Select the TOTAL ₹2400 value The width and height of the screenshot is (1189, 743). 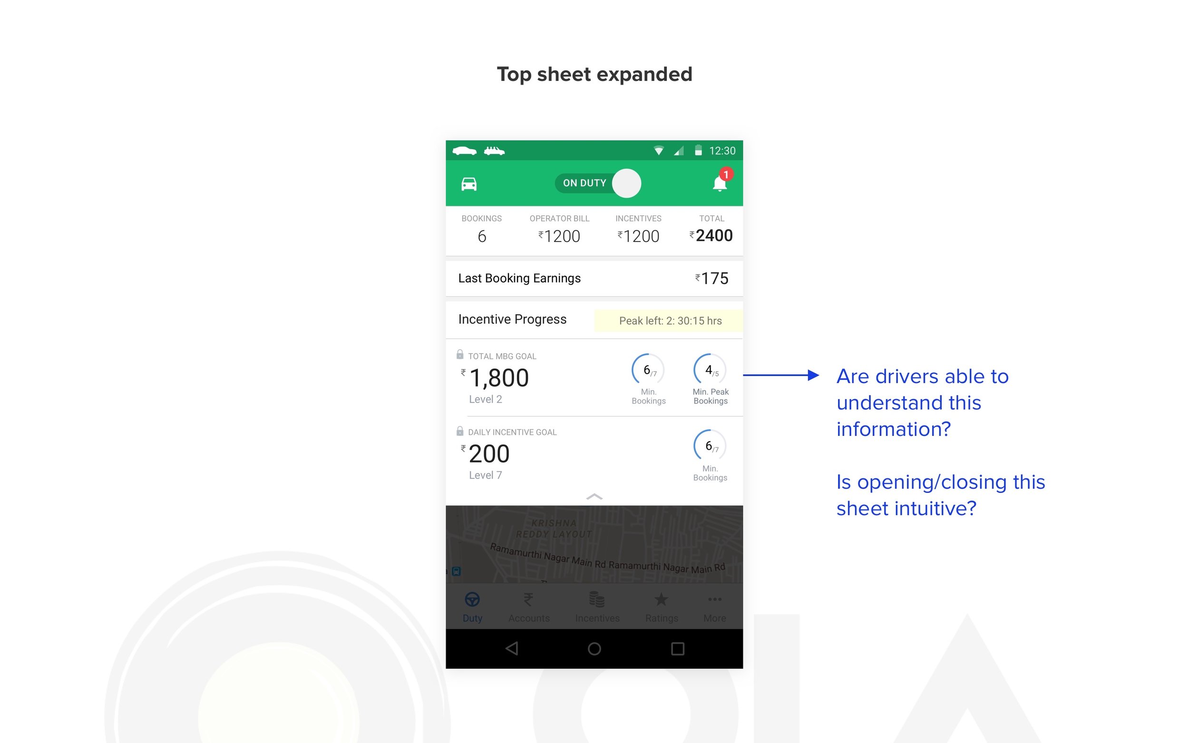[x=711, y=235]
